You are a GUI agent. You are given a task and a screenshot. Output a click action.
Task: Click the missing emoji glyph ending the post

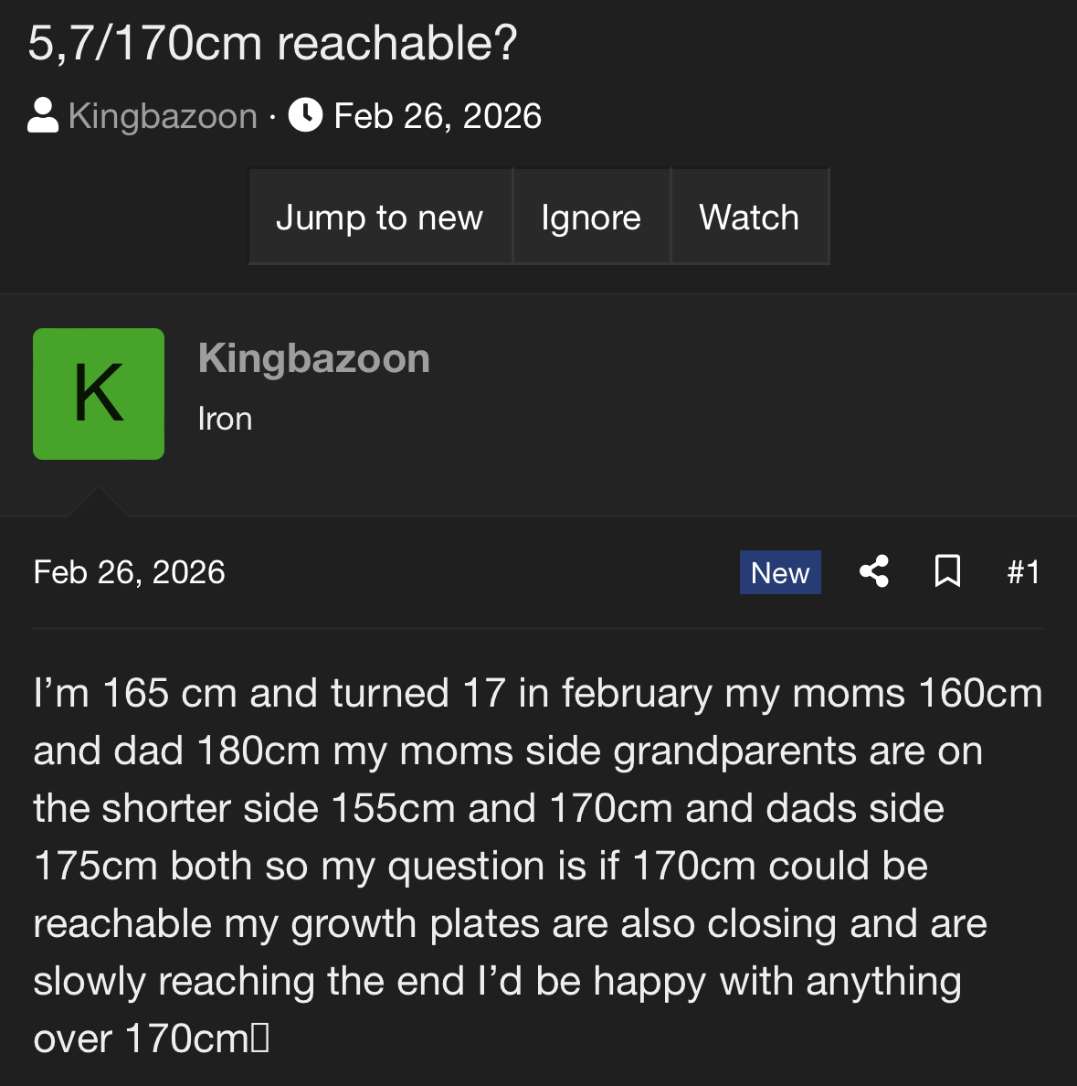pyautogui.click(x=259, y=1038)
